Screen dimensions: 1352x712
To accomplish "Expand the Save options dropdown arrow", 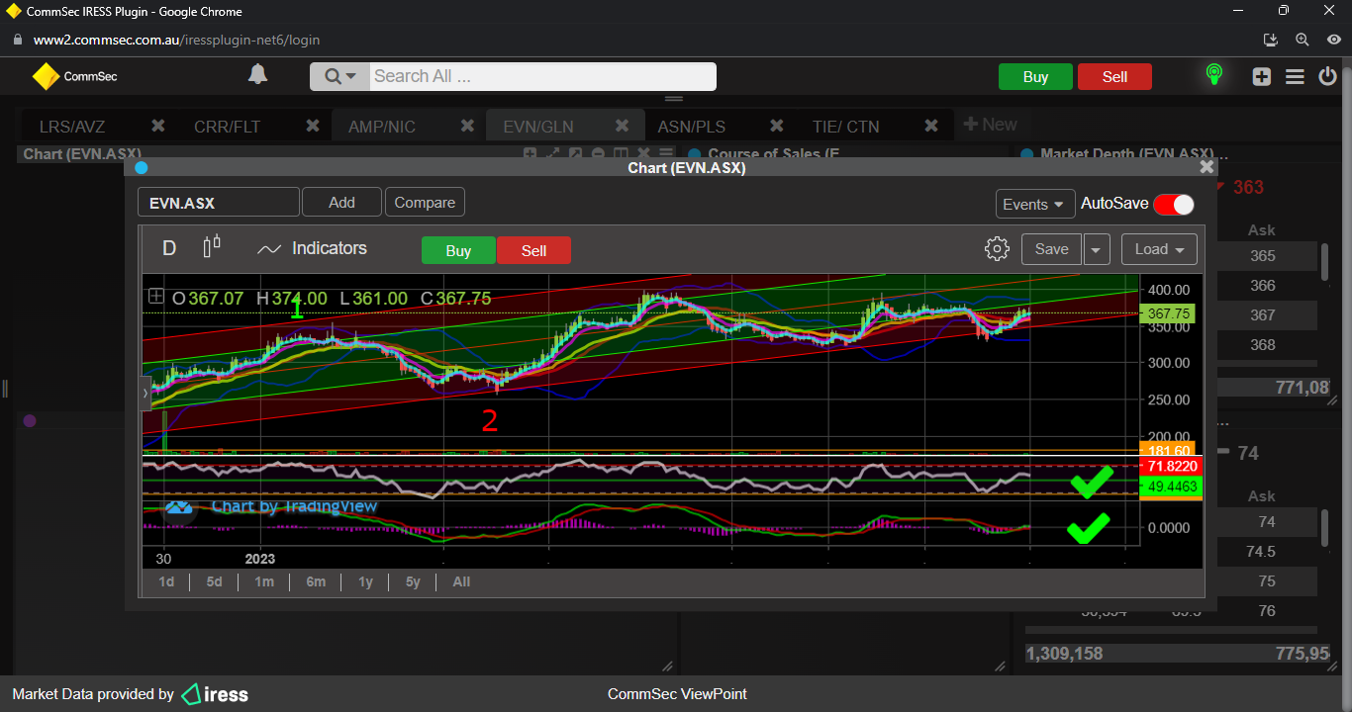I will pos(1097,250).
